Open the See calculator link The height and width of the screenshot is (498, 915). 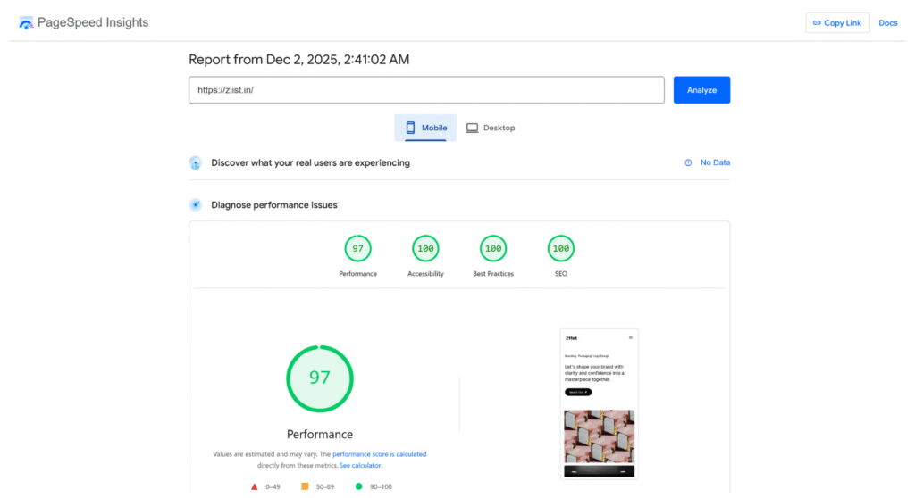point(360,465)
